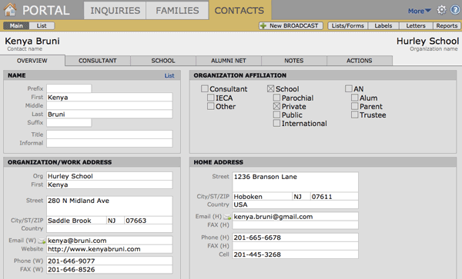Switch to the INQUIRIES tab
The width and height of the screenshot is (462, 279).
[x=115, y=11]
